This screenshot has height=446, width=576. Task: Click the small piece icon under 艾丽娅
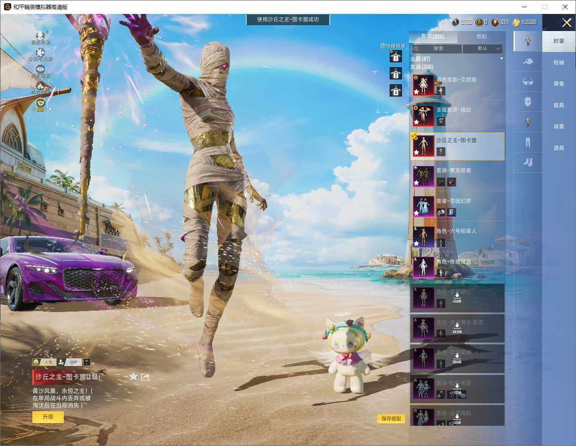coord(441,91)
